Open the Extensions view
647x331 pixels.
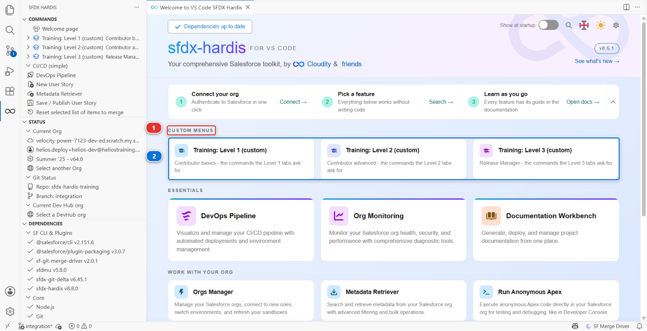pos(10,91)
